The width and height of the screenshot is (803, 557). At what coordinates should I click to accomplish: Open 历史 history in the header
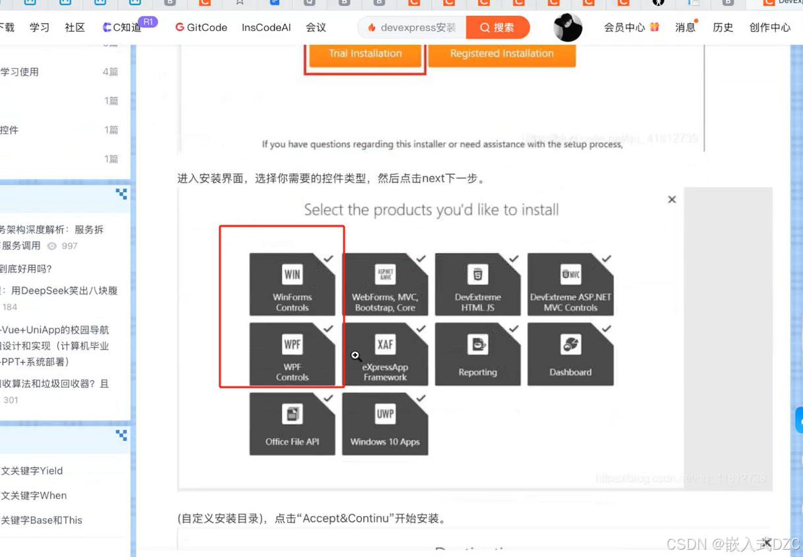coord(723,28)
